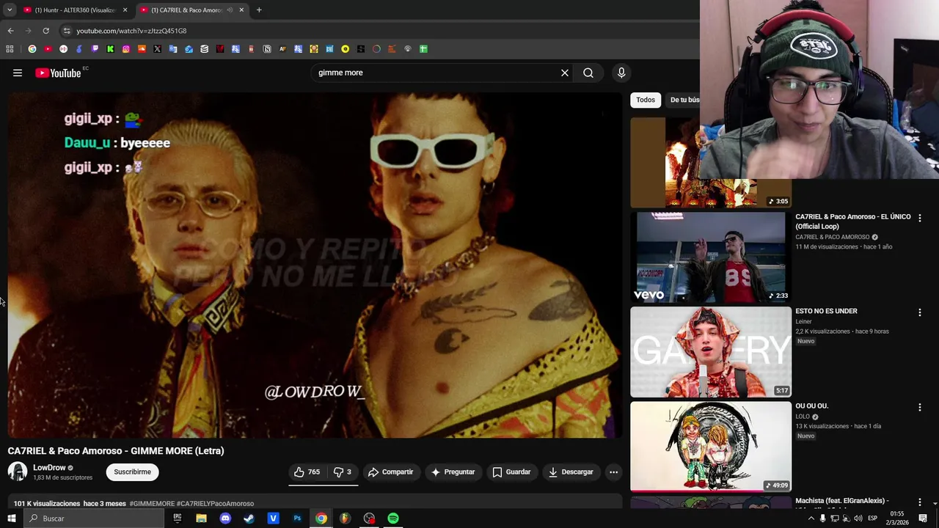Open Photoshop from taskbar
The image size is (939, 528).
coord(297,518)
